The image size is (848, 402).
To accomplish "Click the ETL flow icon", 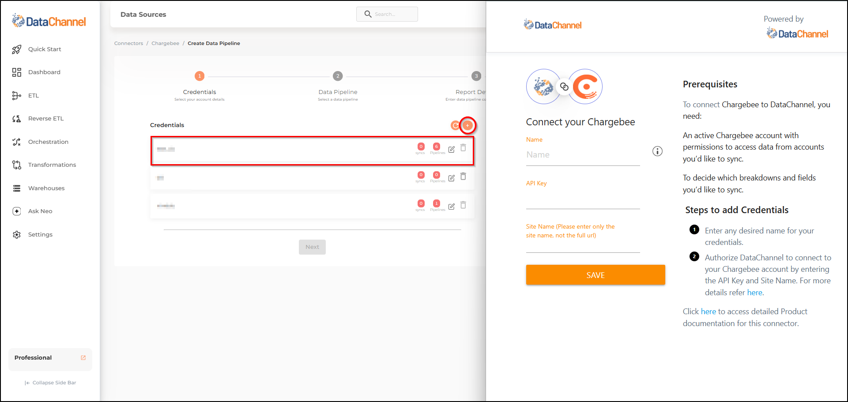I will tap(17, 95).
